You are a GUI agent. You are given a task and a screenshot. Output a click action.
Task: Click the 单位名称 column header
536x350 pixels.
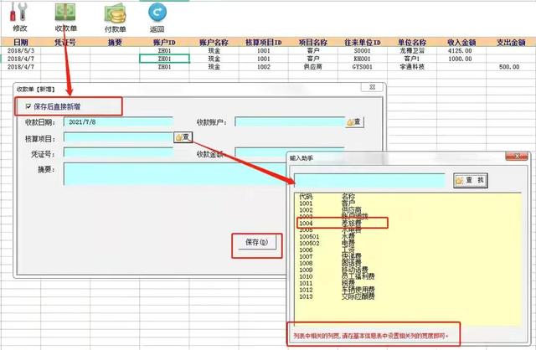pos(412,43)
